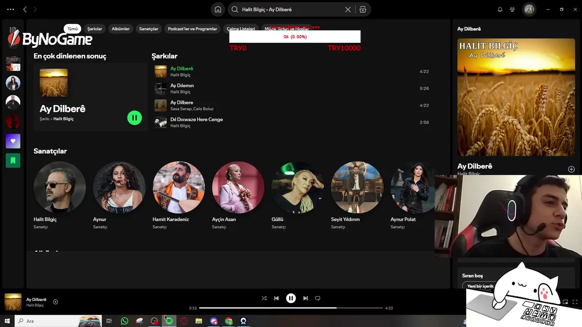Open the woman artist avatar in sidebar

pyautogui.click(x=13, y=83)
